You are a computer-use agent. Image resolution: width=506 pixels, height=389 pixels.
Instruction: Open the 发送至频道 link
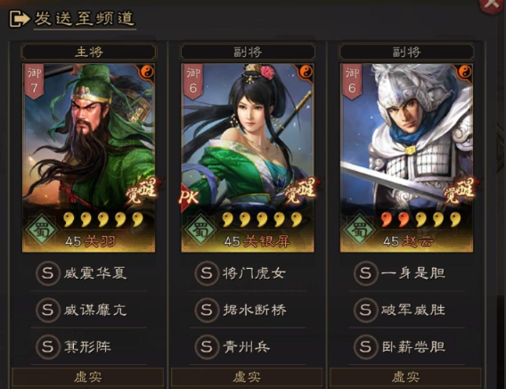click(x=85, y=19)
